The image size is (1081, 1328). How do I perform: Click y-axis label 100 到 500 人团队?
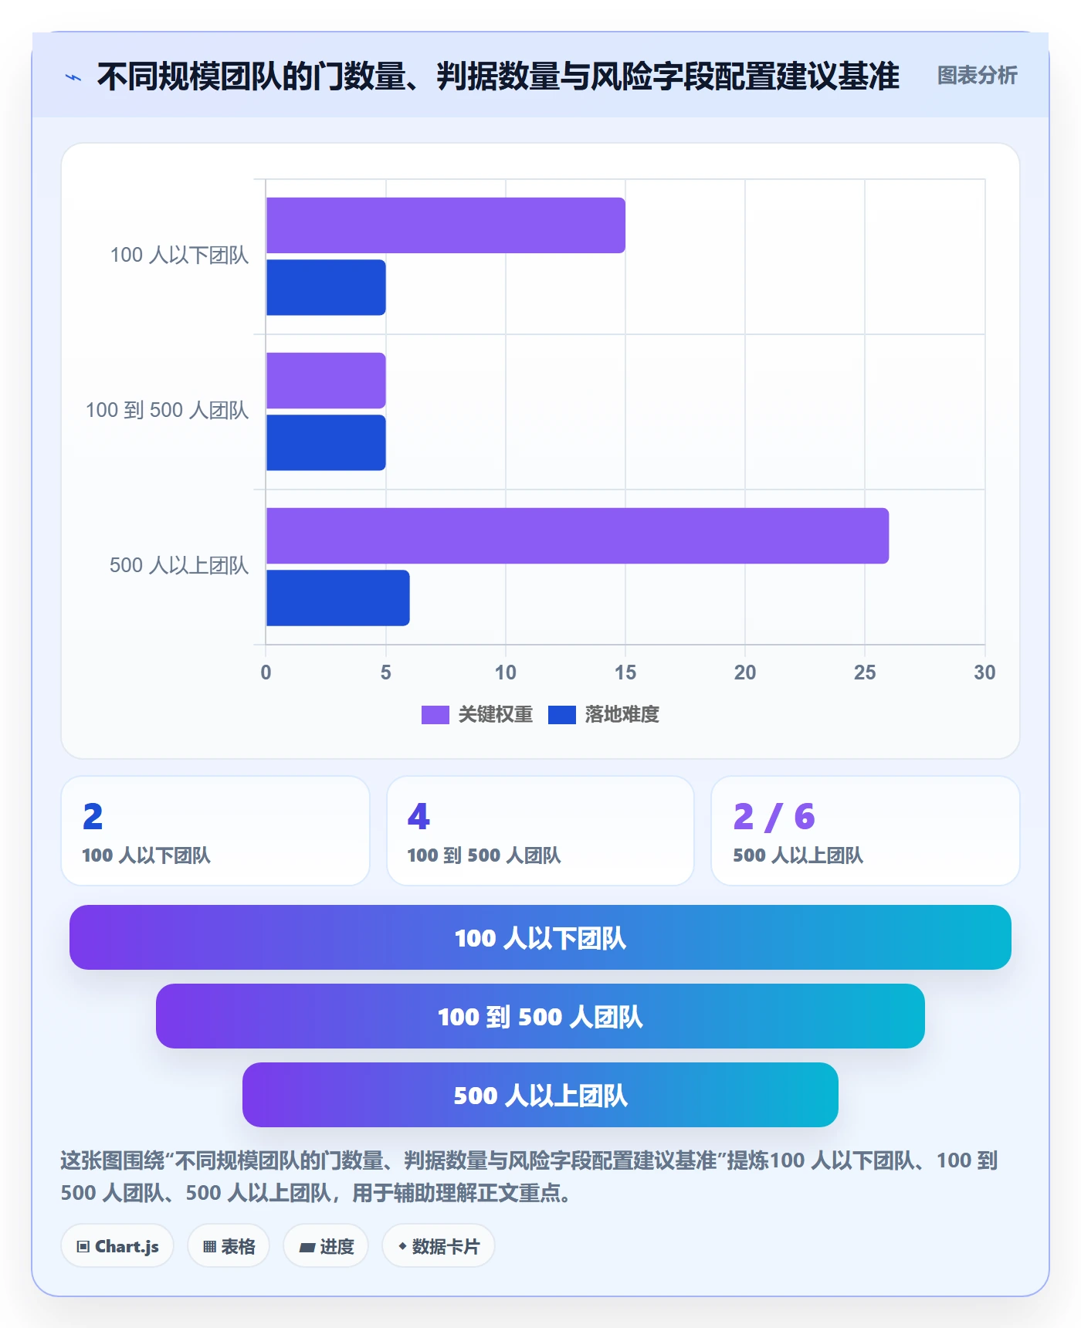point(167,411)
